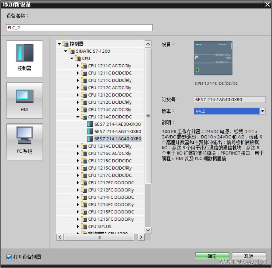272x268 pixels.
Task: Click the folder icon of CPU 1215C DC/DC/DC
Action: click(84, 161)
